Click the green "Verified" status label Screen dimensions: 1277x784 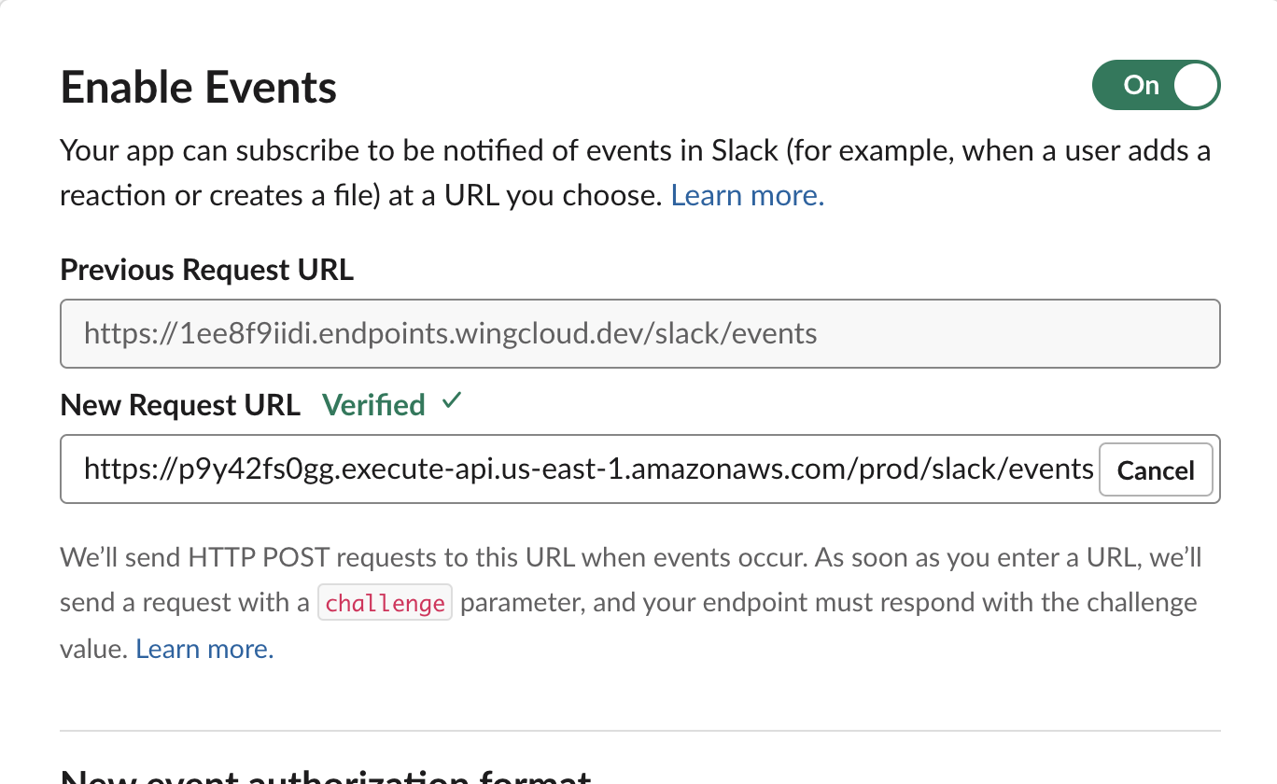(372, 404)
